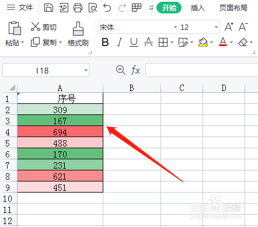The width and height of the screenshot is (258, 227).
Task: Apply the yellow fill color bucket
Action: pyautogui.click(x=203, y=42)
